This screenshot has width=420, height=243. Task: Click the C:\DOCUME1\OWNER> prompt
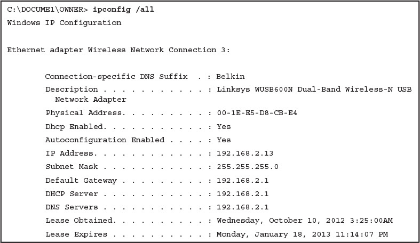coord(47,10)
